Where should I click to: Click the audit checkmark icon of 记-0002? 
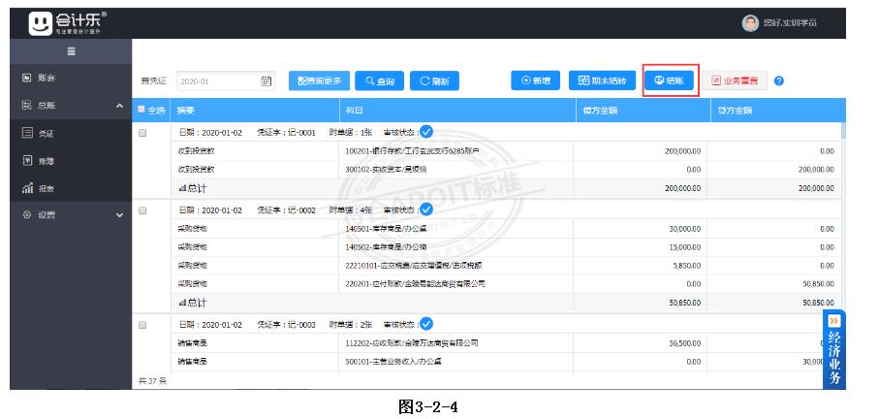click(426, 209)
